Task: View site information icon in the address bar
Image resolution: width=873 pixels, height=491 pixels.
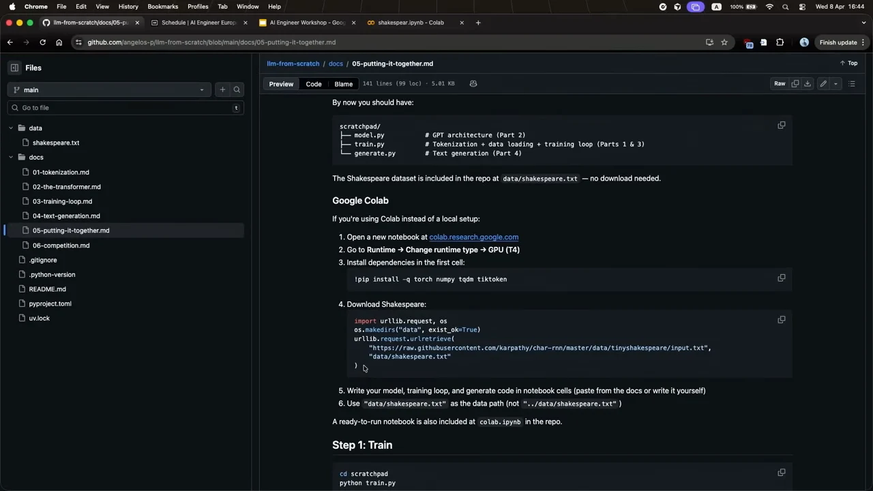Action: (x=79, y=42)
